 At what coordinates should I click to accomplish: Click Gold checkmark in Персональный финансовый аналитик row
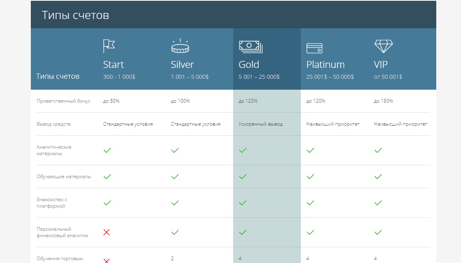[x=242, y=232]
